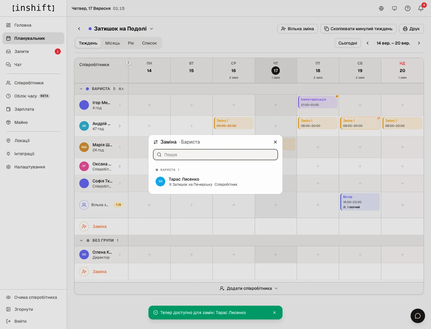Open the help question mark icon
This screenshot has height=329, width=431.
(408, 8)
